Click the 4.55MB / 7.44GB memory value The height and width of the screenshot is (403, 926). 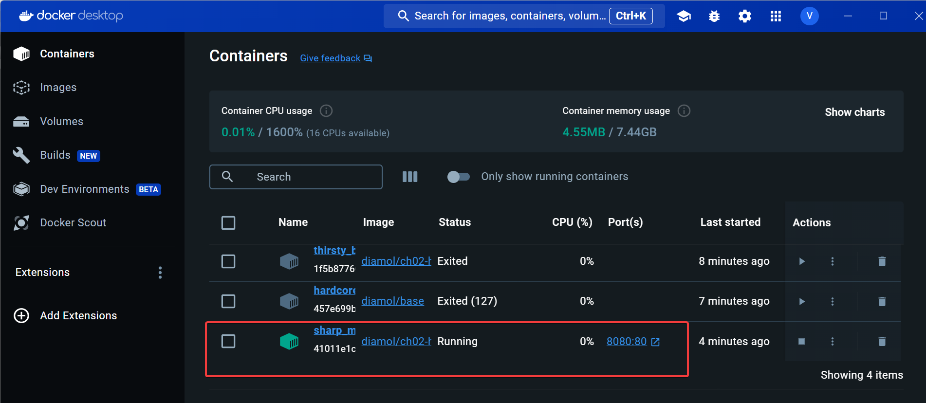tap(610, 132)
